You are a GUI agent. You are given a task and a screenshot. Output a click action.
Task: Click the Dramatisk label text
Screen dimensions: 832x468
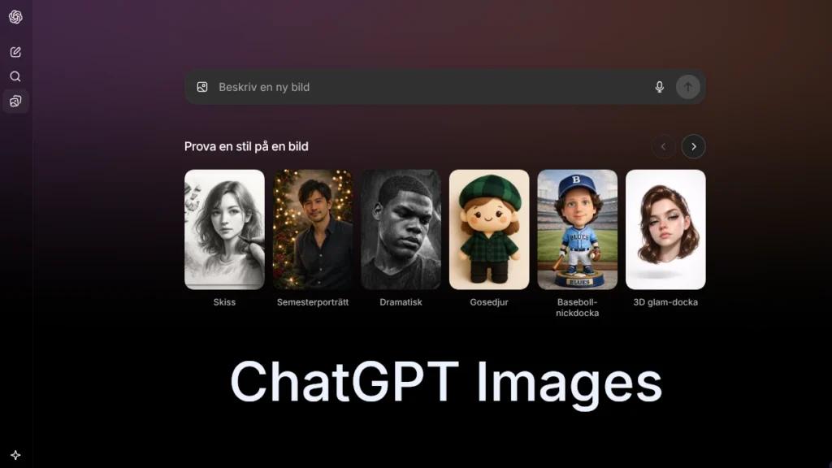[401, 301]
